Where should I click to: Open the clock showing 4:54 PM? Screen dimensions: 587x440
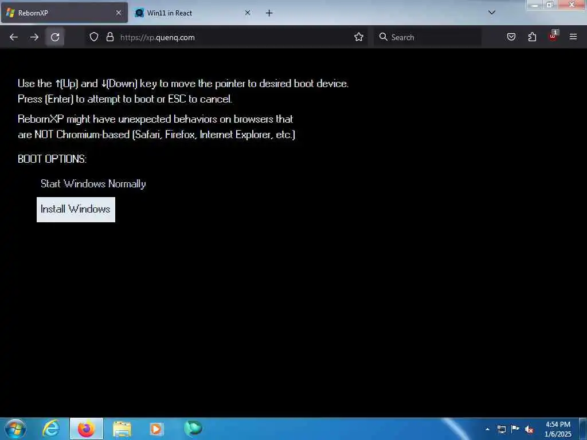pyautogui.click(x=558, y=429)
